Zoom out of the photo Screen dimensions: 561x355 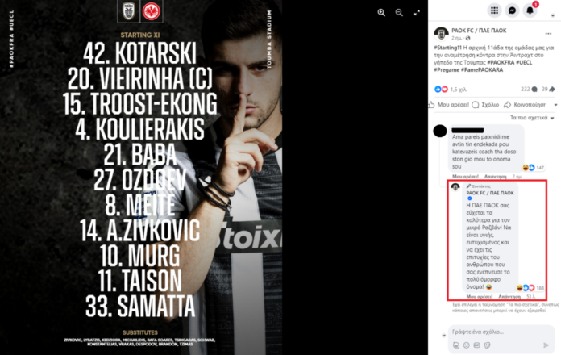399,13
